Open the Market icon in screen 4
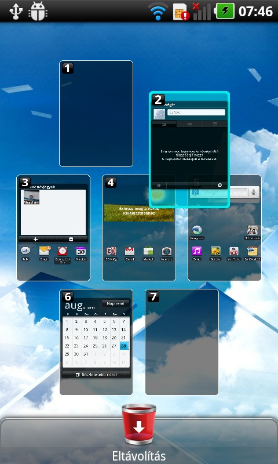This screenshot has width=278, height=464. (x=148, y=251)
